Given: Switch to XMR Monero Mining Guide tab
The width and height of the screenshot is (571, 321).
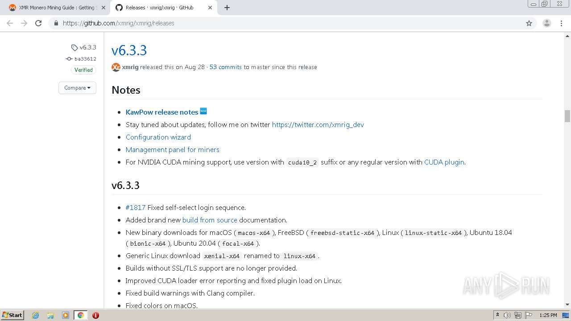Looking at the screenshot, I should (57, 8).
